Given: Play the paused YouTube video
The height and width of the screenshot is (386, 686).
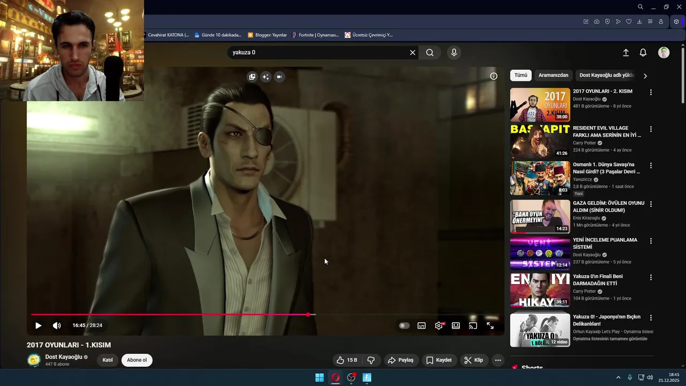Looking at the screenshot, I should 38,325.
